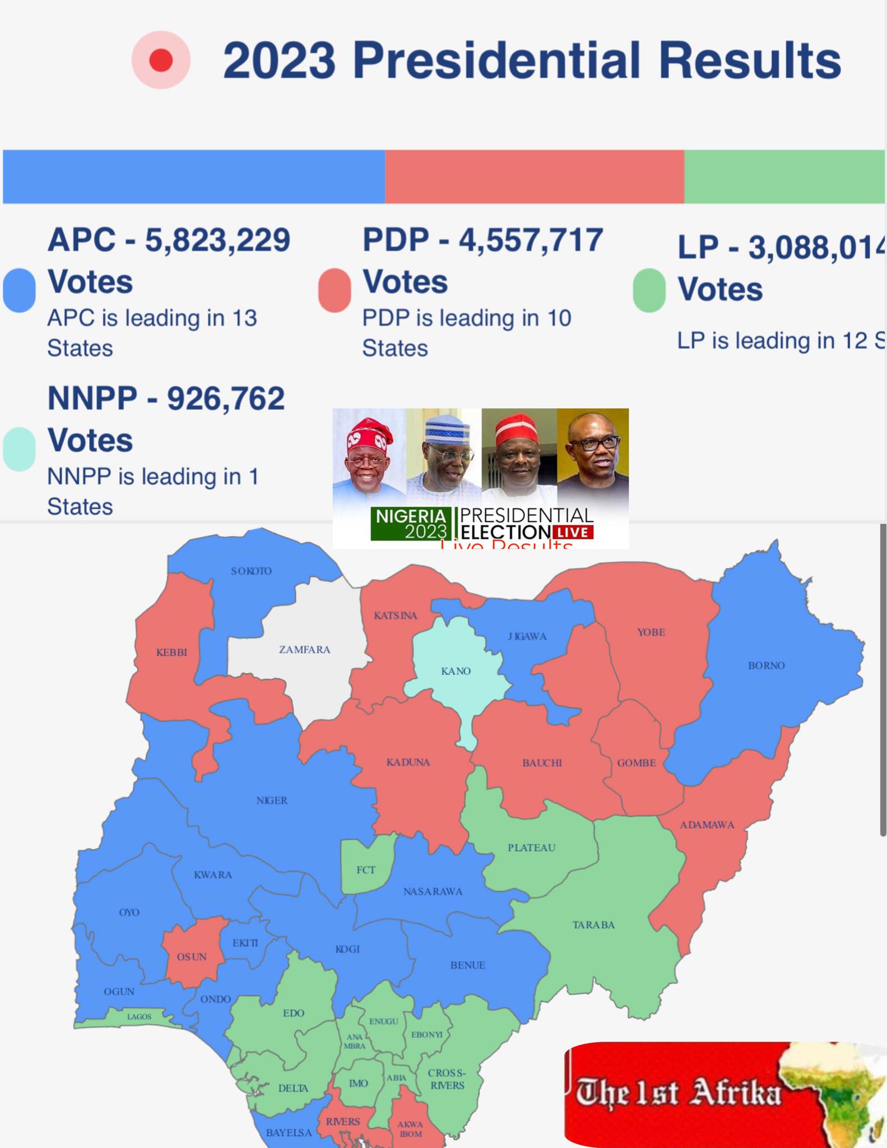
Task: Select Niger state on the map
Action: pos(272,800)
